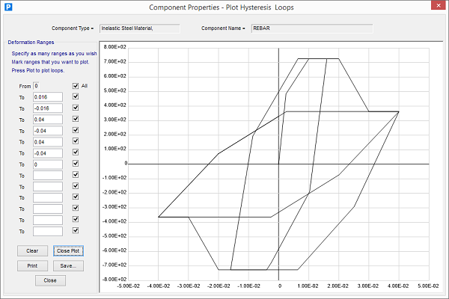Toggle the All checkbox
Image resolution: width=449 pixels, height=299 pixels.
[75, 86]
